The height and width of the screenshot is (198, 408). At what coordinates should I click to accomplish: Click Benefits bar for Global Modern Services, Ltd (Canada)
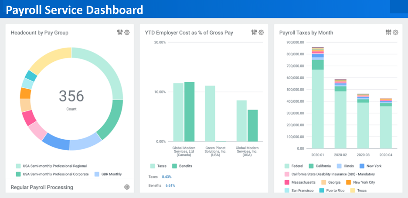[x=190, y=112]
